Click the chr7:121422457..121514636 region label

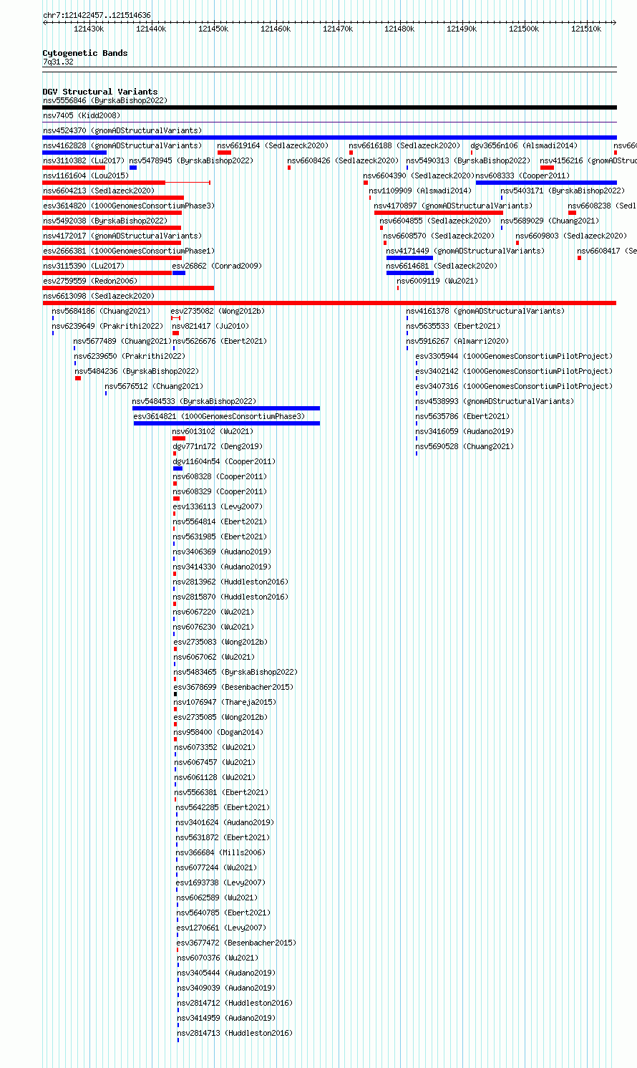coord(97,15)
